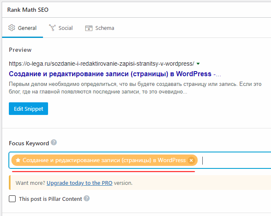
Task: Click the Preview section heading
Action: point(20,50)
